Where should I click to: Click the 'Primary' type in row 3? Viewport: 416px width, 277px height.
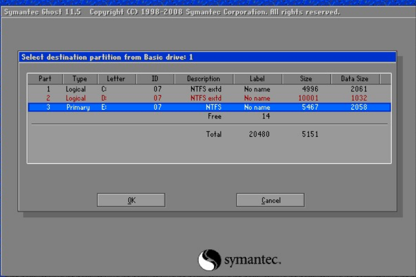(x=78, y=107)
